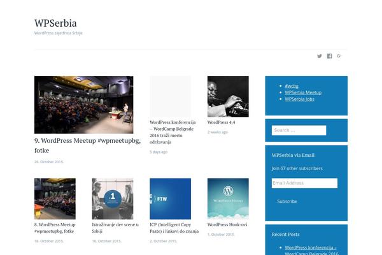Screen dimensions: 382x255
Task: Open the Istraživanje dev scene thumbnail
Action: pyautogui.click(x=113, y=199)
